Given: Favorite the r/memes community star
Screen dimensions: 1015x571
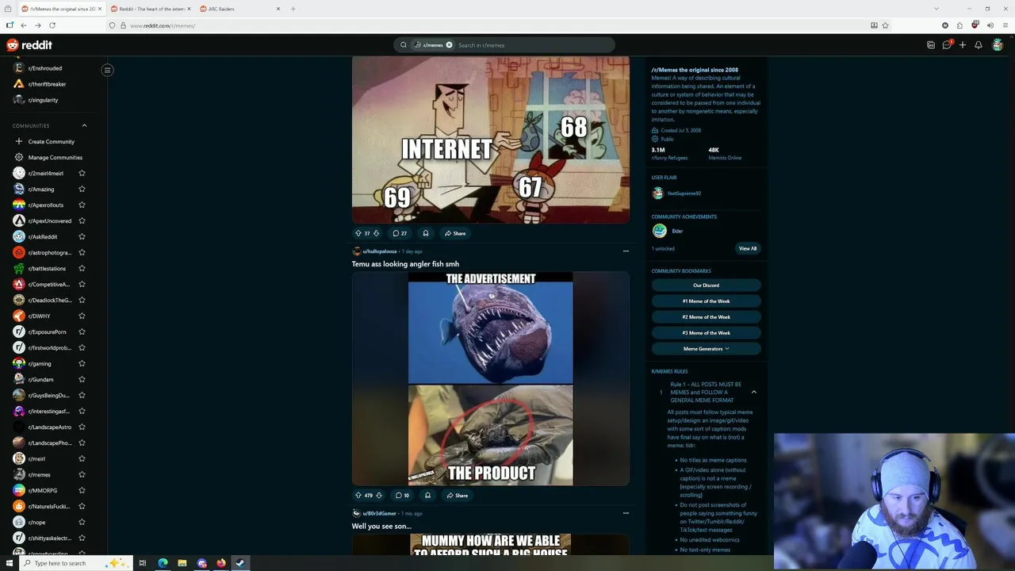Looking at the screenshot, I should pos(82,475).
